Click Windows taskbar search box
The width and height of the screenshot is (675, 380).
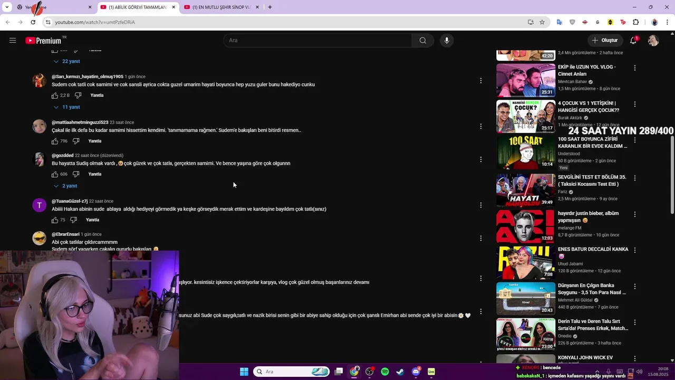292,372
